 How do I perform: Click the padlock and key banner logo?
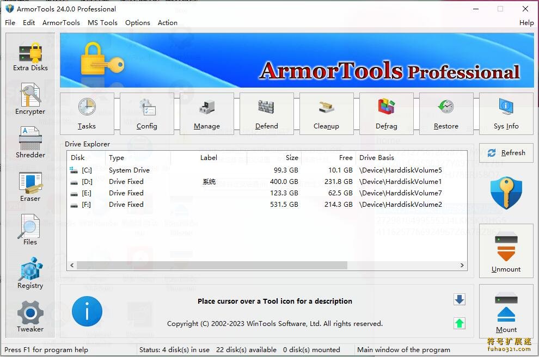[x=102, y=58]
